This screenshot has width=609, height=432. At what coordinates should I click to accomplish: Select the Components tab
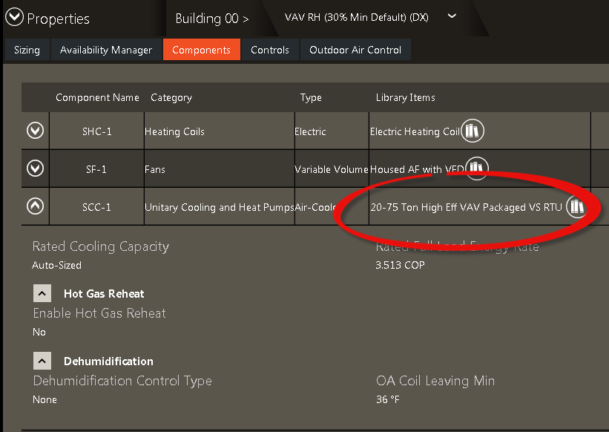[201, 50]
